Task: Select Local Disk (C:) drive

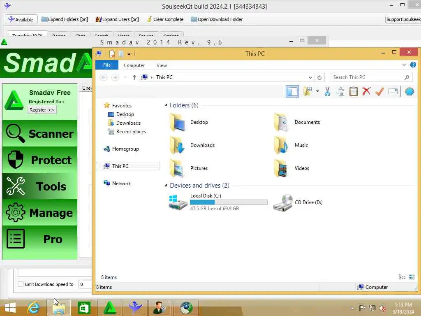Action: 218,202
